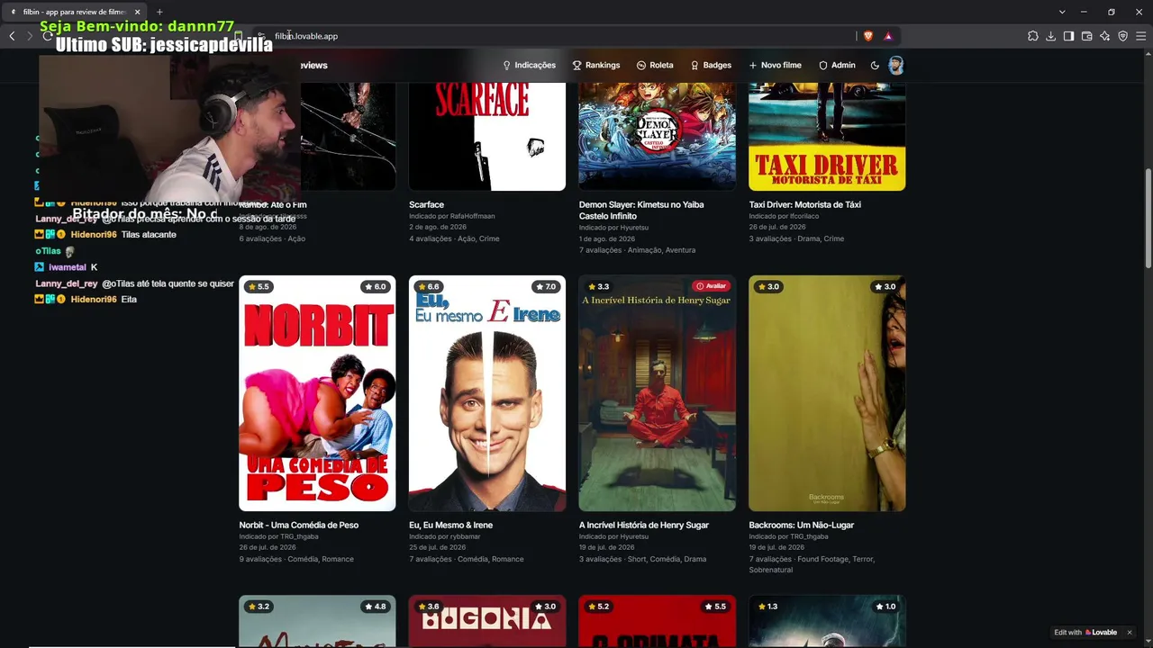This screenshot has height=648, width=1153.
Task: Toggle dark mode with the moon icon
Action: pos(875,65)
